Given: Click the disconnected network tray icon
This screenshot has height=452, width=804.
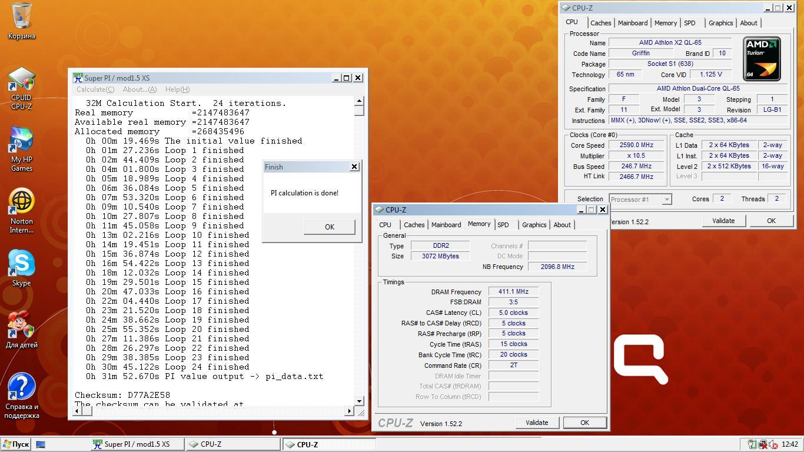Looking at the screenshot, I should (x=763, y=444).
